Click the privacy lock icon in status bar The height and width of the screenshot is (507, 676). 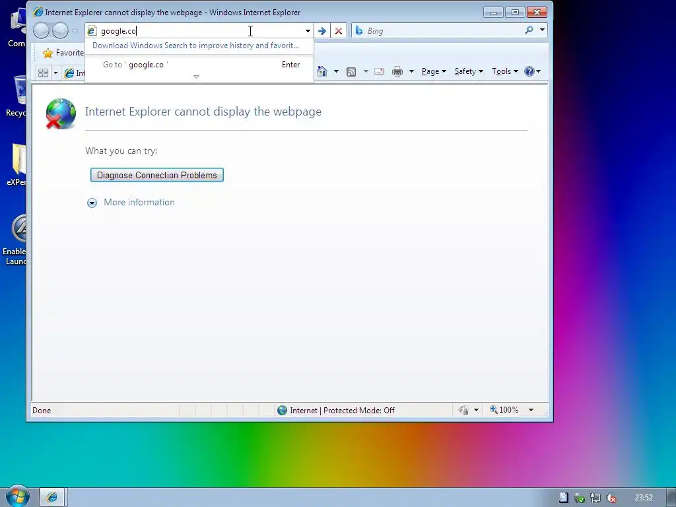(x=463, y=410)
